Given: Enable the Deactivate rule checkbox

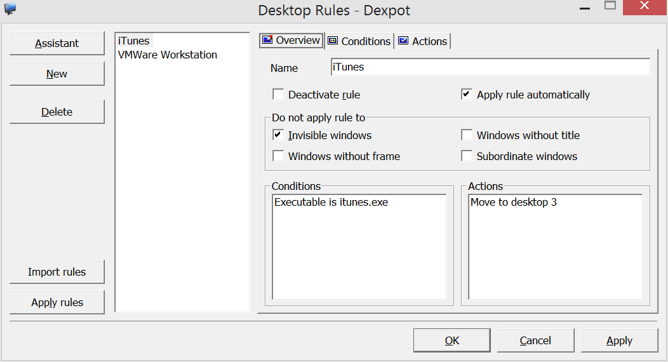Looking at the screenshot, I should (278, 94).
